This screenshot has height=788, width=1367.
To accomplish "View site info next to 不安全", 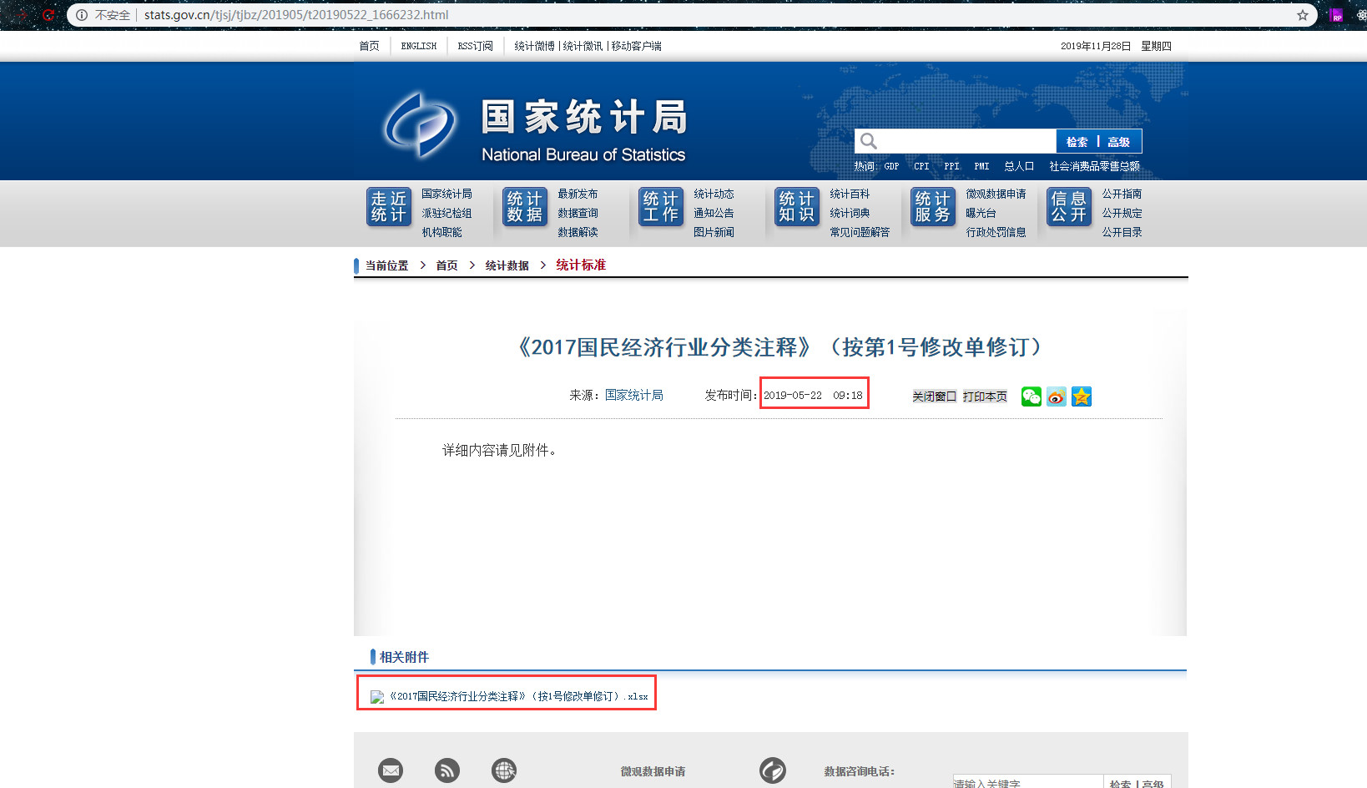I will [x=82, y=15].
